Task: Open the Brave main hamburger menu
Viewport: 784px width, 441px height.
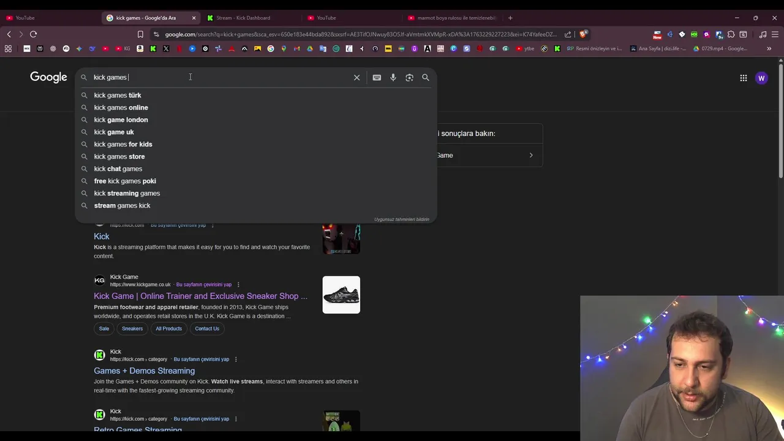Action: [775, 34]
